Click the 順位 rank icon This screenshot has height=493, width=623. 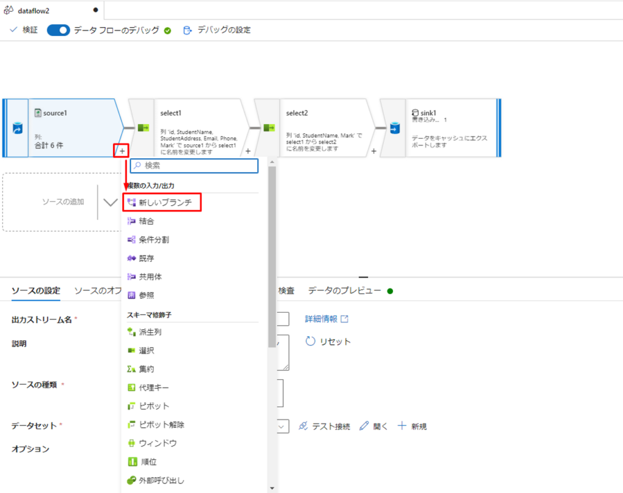point(132,461)
